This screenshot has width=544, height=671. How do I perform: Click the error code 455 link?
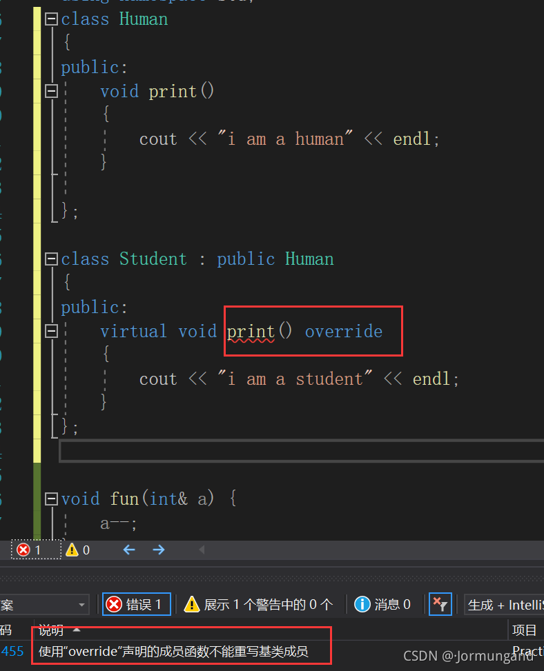(x=12, y=652)
